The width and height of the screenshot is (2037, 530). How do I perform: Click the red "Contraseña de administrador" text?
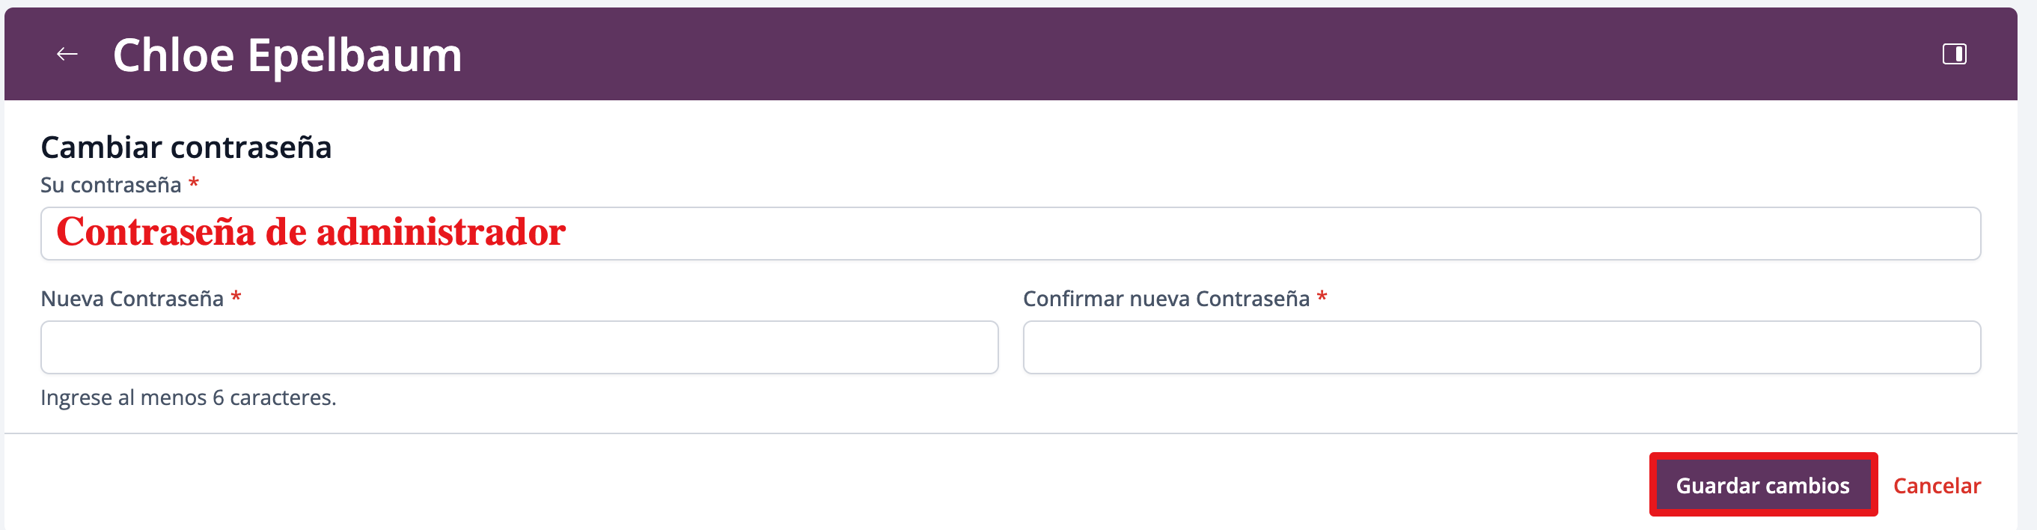tap(311, 233)
